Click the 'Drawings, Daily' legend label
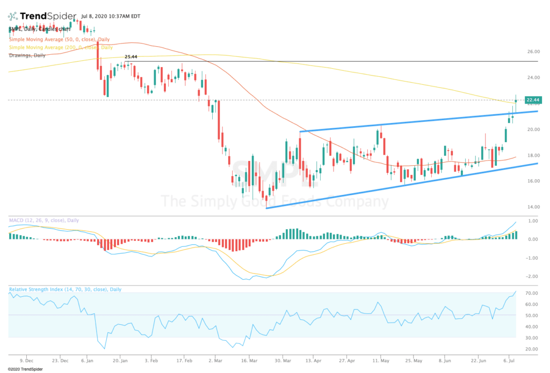This screenshot has height=373, width=550. tap(27, 55)
